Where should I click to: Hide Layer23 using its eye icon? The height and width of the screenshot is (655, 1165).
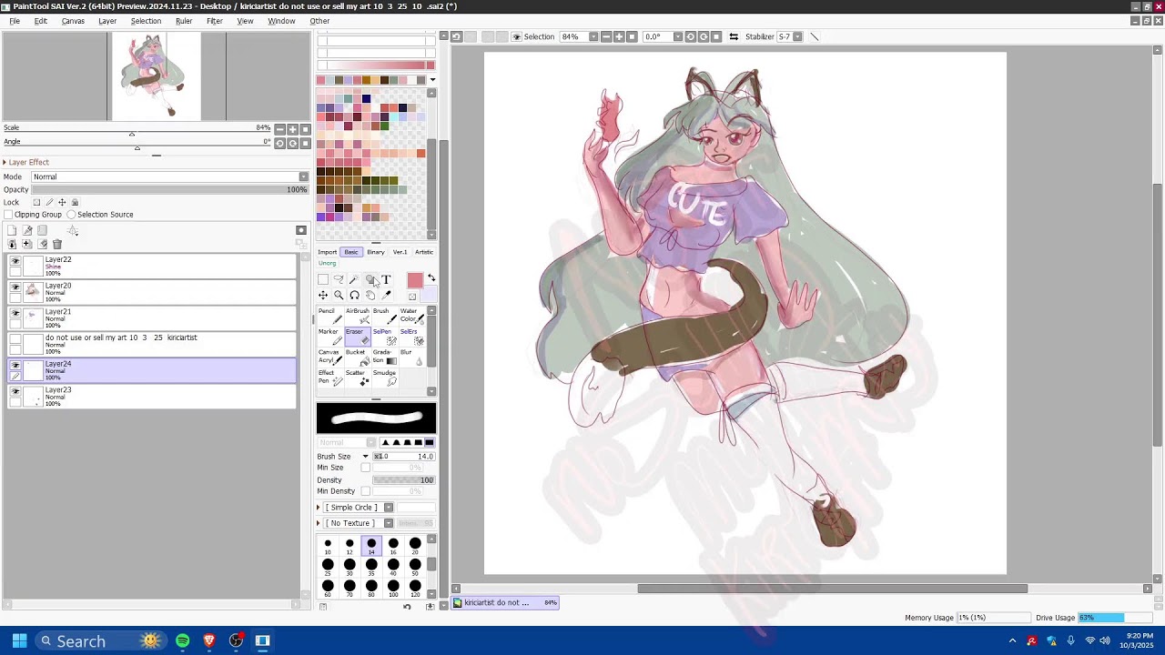tap(15, 390)
